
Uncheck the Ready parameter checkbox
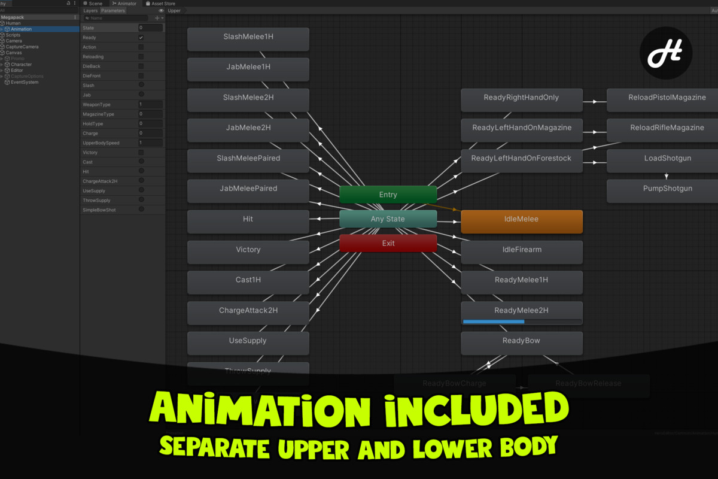click(x=141, y=38)
